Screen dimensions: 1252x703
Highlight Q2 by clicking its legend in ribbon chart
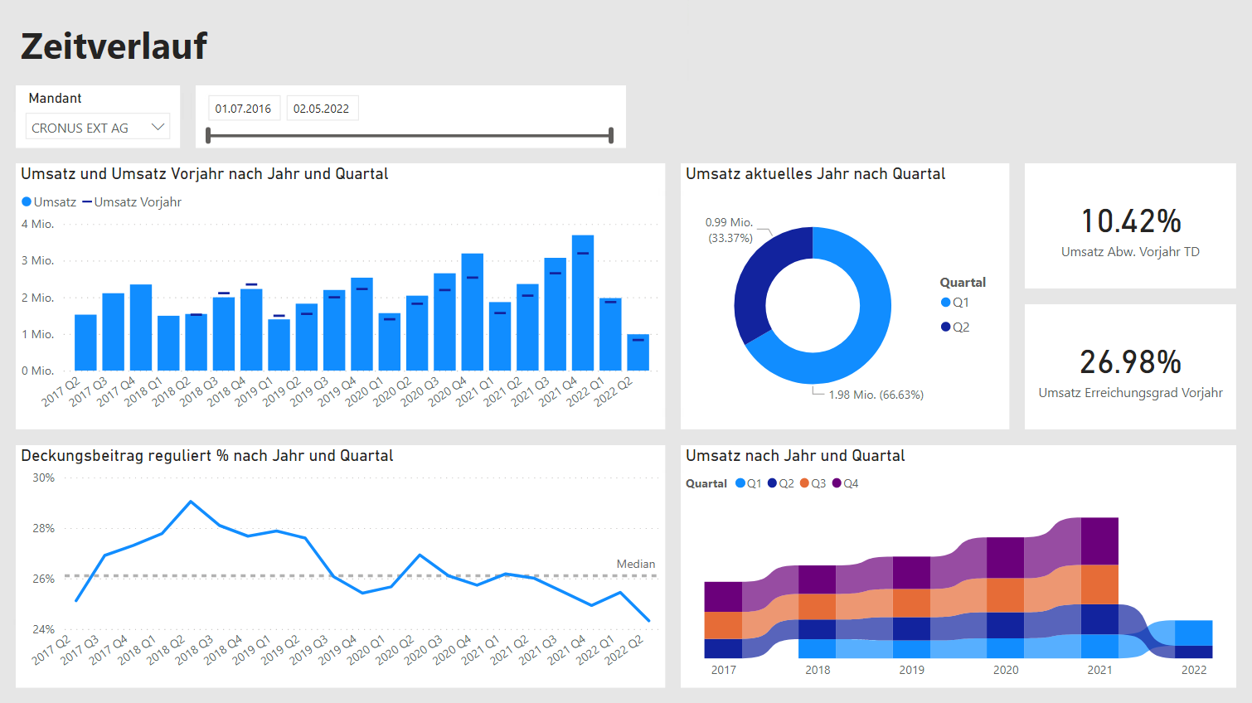(x=770, y=482)
